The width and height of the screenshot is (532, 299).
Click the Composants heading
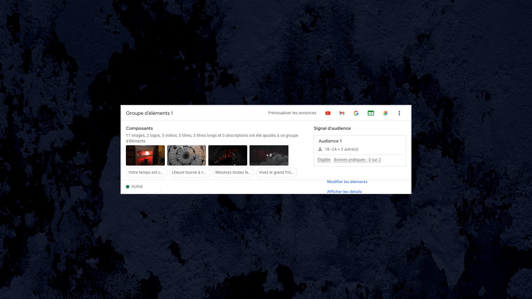(139, 128)
